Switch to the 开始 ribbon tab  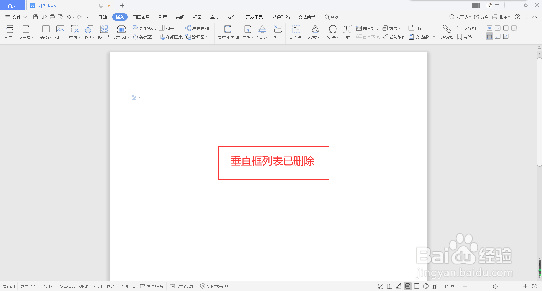pos(102,17)
